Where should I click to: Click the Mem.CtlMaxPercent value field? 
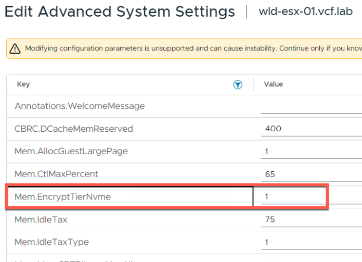click(x=311, y=174)
